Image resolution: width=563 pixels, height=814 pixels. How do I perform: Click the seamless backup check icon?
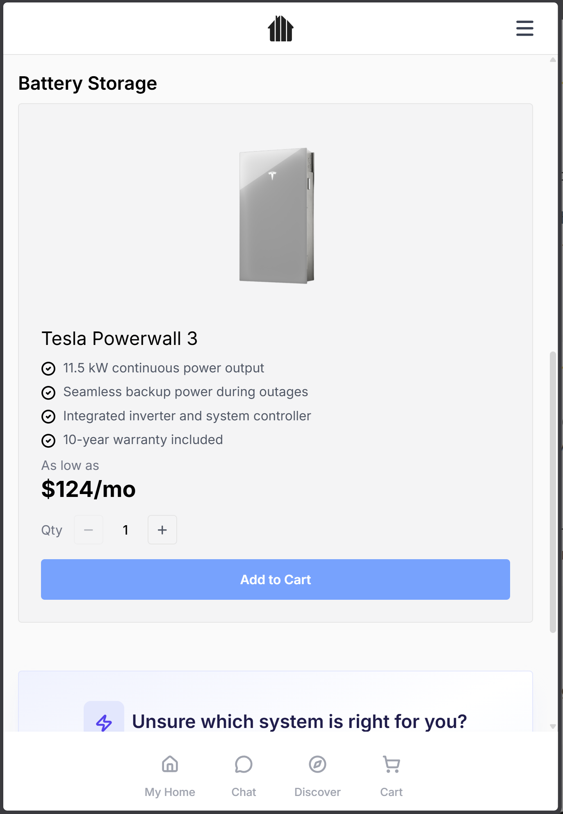(48, 392)
